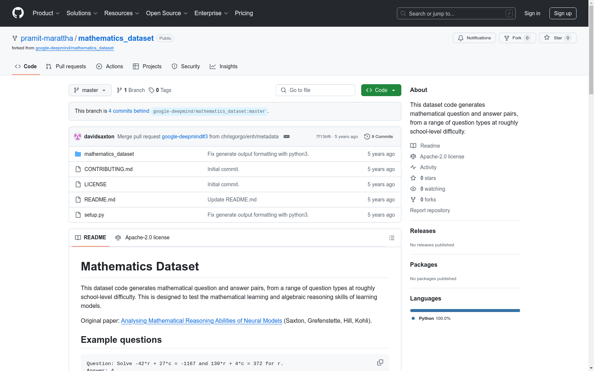Open the mathematics_dataset folder
Viewport: 594px width, 371px height.
point(109,154)
